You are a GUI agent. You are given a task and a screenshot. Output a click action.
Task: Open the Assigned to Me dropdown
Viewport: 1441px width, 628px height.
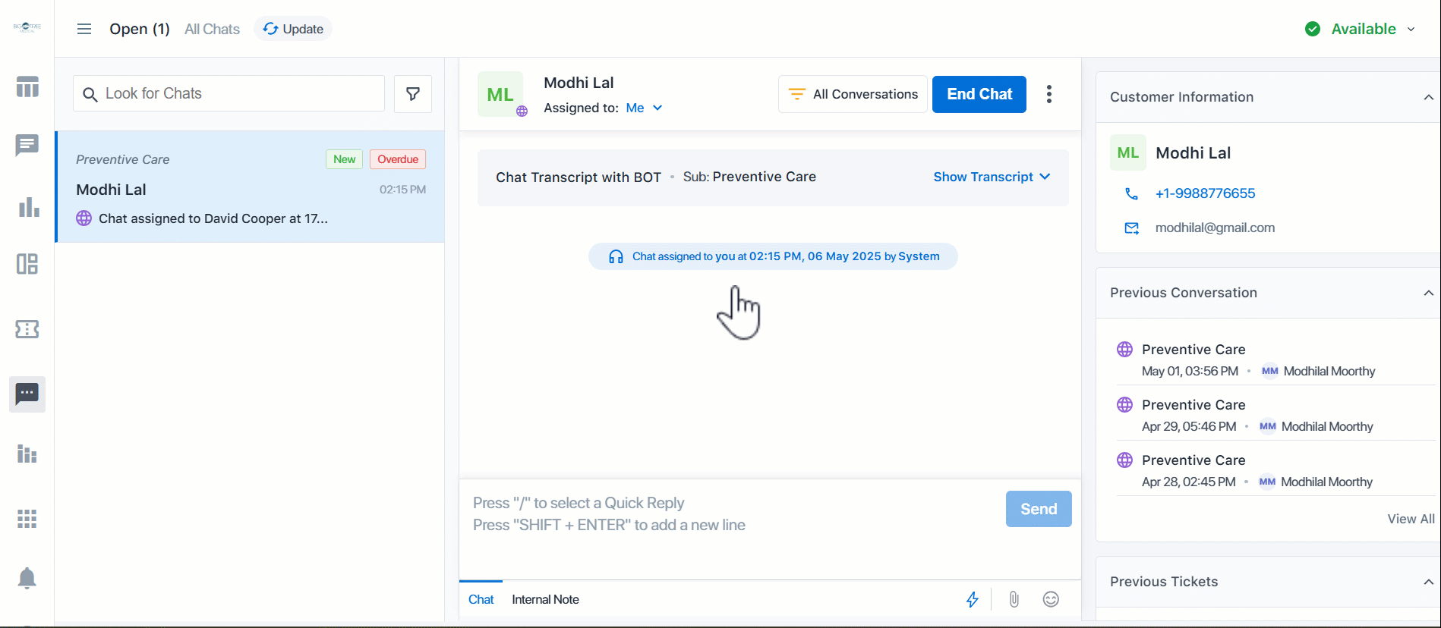pos(644,108)
